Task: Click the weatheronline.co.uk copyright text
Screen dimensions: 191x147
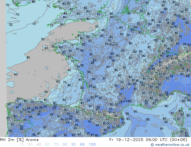Action: [x=170, y=145]
